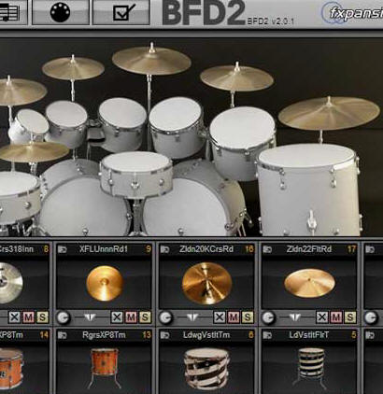The image size is (383, 394).
Task: Click slot number 16 on Zldn20KCrsRd
Action: (248, 249)
